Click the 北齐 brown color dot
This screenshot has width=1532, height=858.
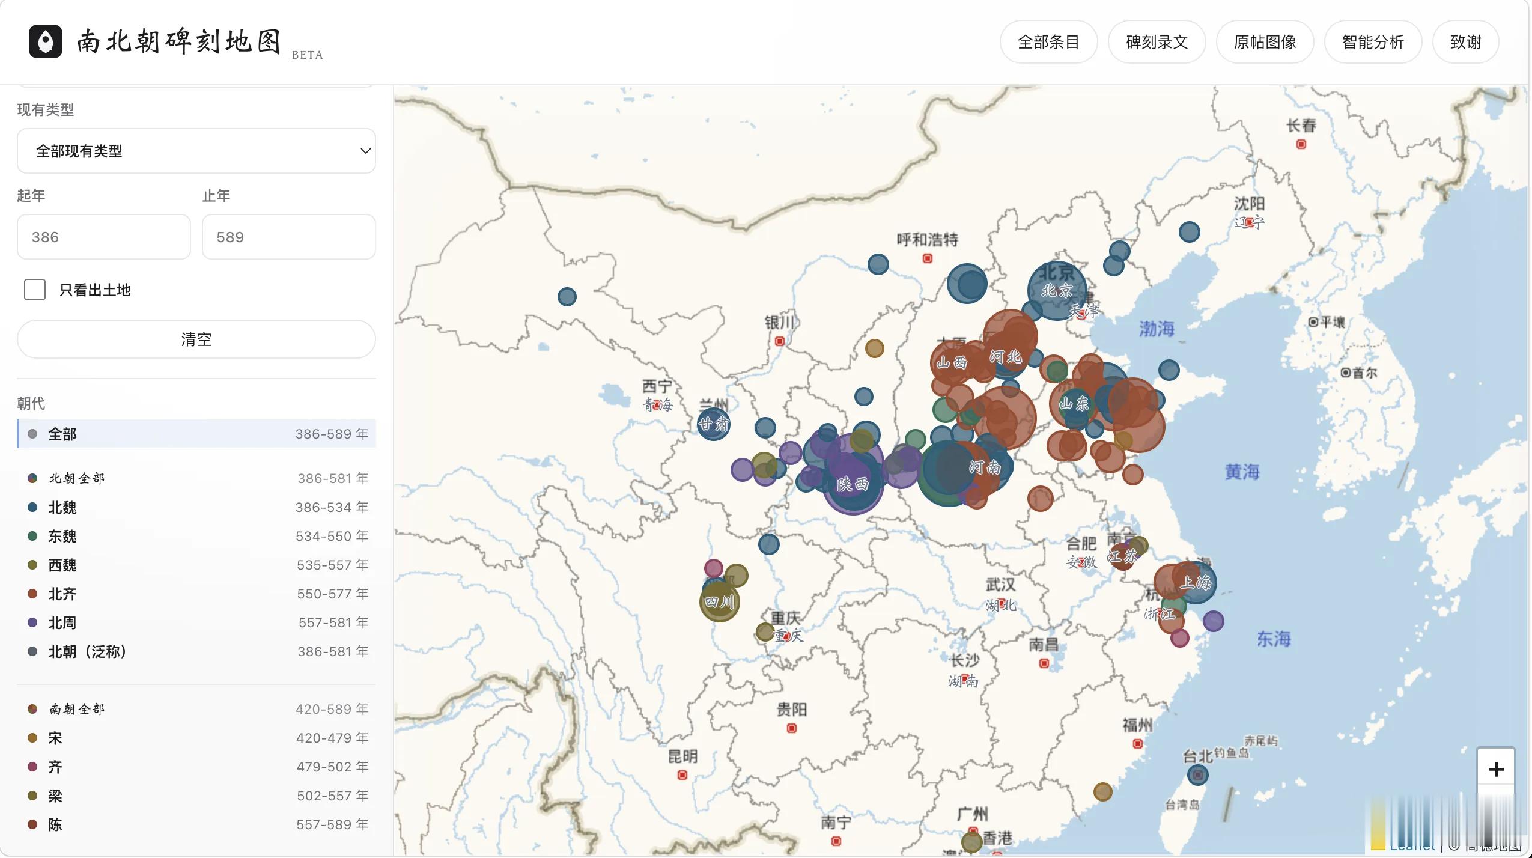(x=32, y=594)
